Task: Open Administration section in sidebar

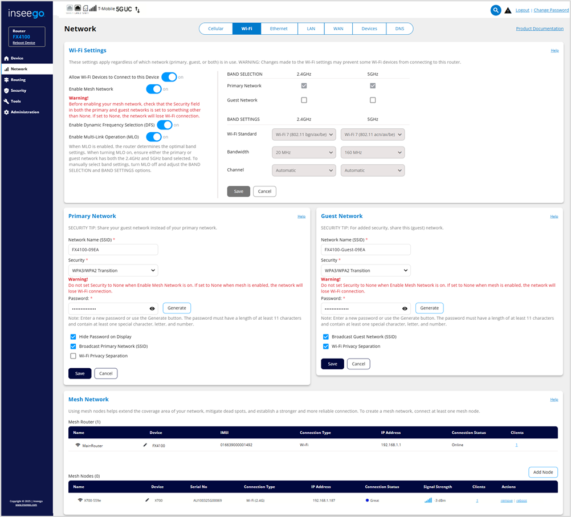Action: 25,112
